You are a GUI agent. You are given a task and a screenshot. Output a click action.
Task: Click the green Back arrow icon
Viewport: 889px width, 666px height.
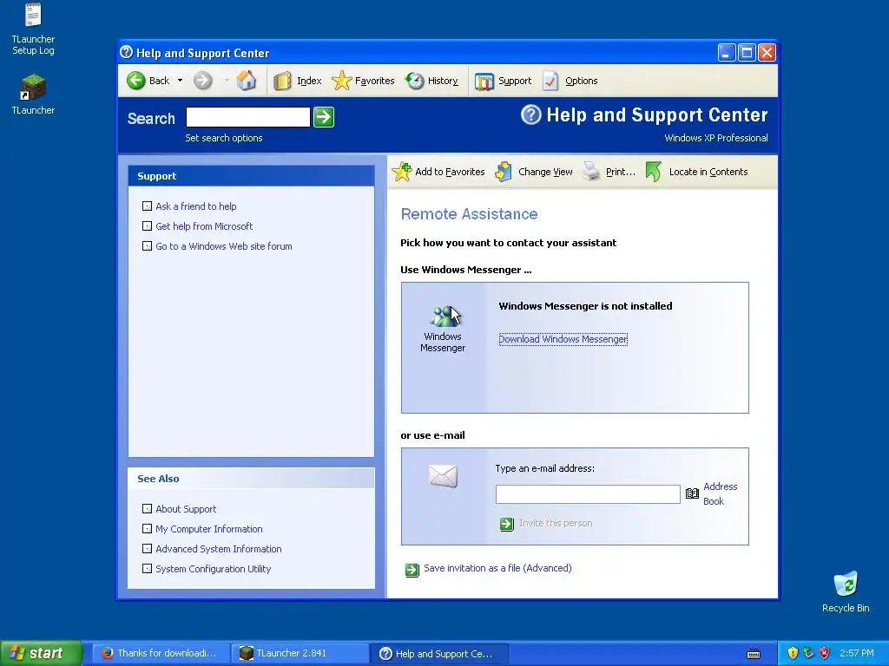point(136,81)
